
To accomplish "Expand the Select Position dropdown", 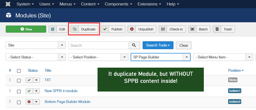I will 98,57.
